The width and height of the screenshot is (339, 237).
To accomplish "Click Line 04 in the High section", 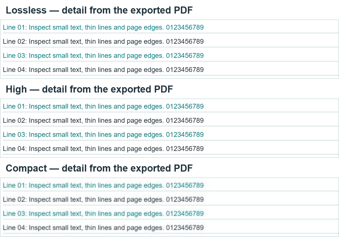I will (x=103, y=148).
